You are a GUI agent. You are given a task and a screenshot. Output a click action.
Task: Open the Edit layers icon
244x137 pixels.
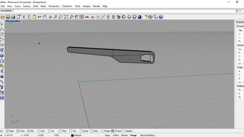[x=119, y=17]
